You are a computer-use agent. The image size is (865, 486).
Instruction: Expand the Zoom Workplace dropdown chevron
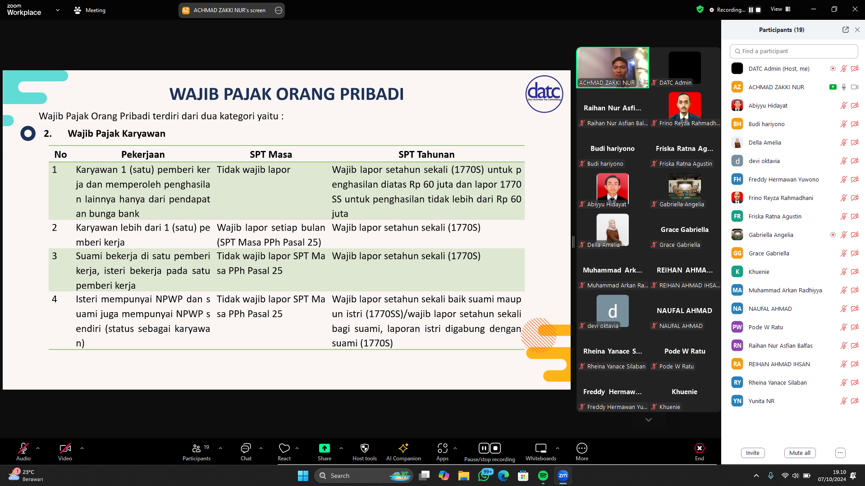pyautogui.click(x=57, y=10)
